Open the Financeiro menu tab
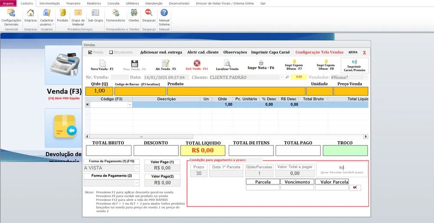Image resolution: width=434 pixels, height=223 pixels. 70,3
